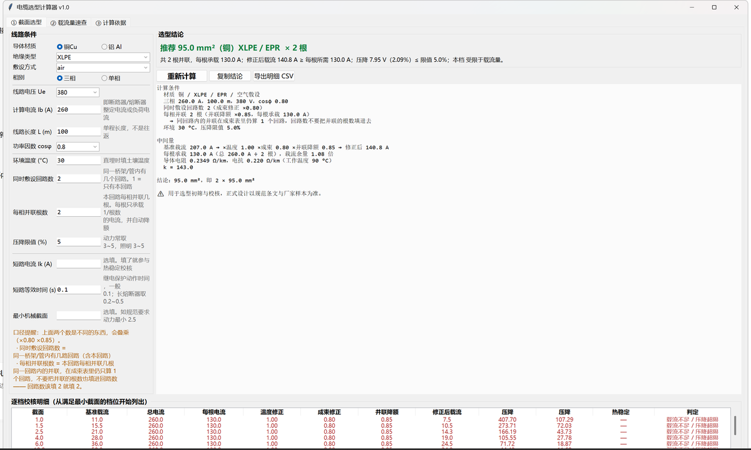The height and width of the screenshot is (450, 751).
Task: Click the 基准载流 column header
Action: pos(97,412)
